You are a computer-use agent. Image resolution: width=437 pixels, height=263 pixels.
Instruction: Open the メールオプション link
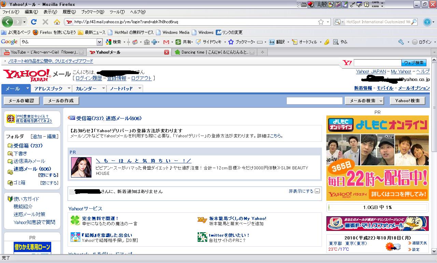pyautogui.click(x=414, y=88)
